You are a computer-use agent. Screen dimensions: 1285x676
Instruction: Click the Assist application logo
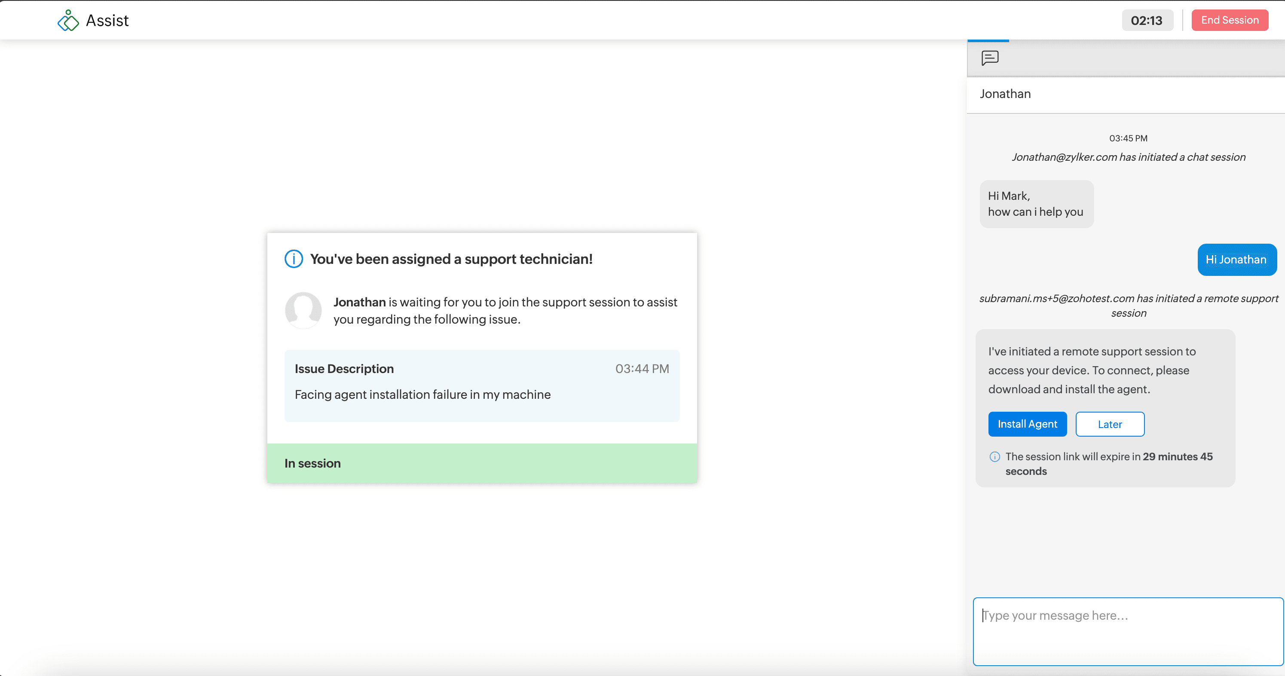tap(68, 20)
